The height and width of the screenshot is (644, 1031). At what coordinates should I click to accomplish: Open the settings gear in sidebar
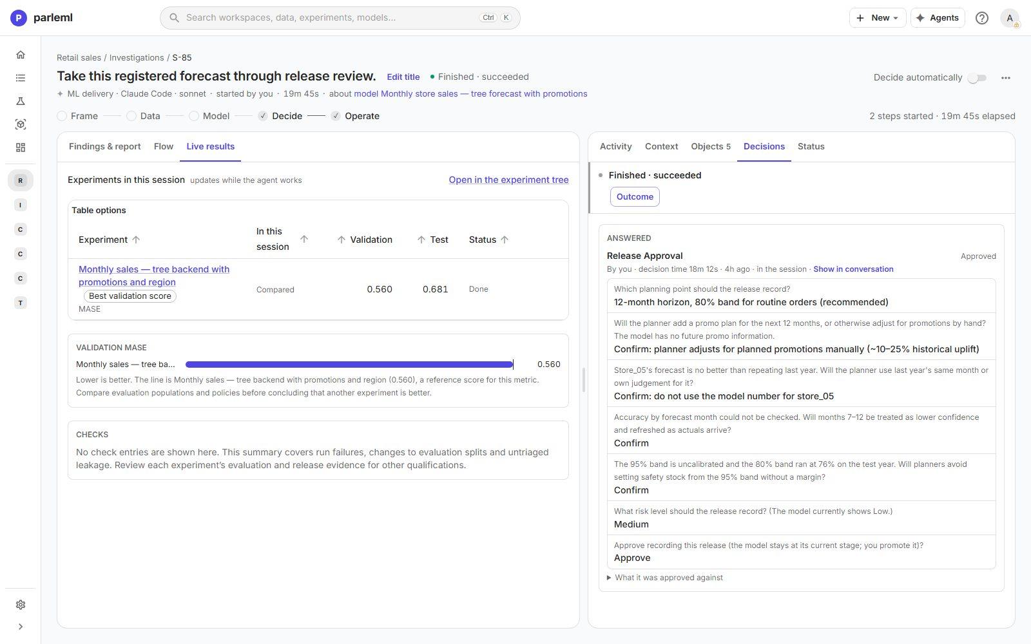[x=21, y=605]
